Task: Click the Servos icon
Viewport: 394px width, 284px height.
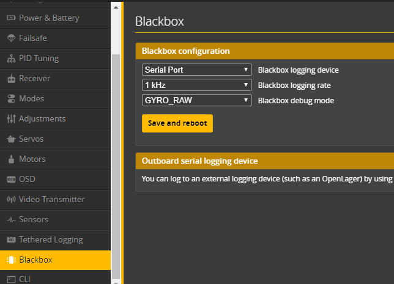Action: tap(11, 139)
